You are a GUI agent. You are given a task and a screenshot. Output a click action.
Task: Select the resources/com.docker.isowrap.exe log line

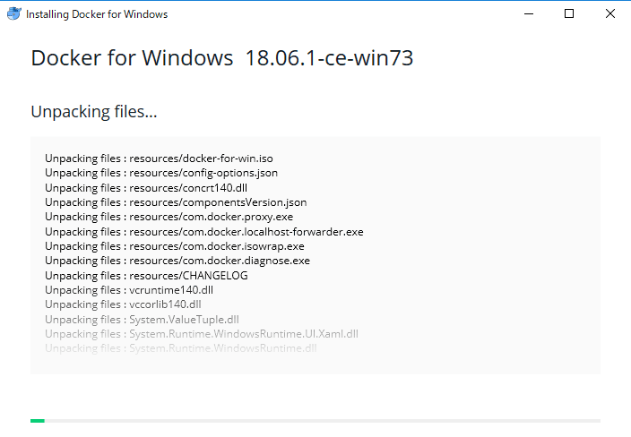(x=175, y=246)
